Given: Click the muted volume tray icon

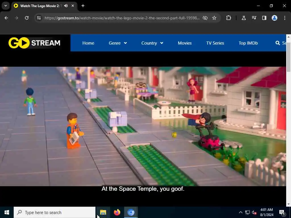Looking at the screenshot, I should coord(254,212).
